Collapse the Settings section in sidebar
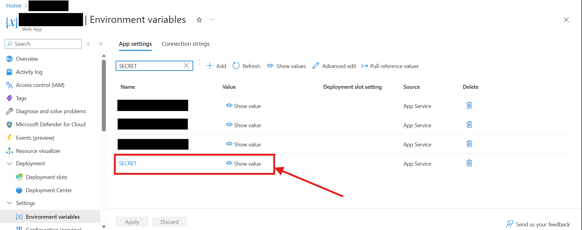The width and height of the screenshot is (582, 230). coord(9,203)
